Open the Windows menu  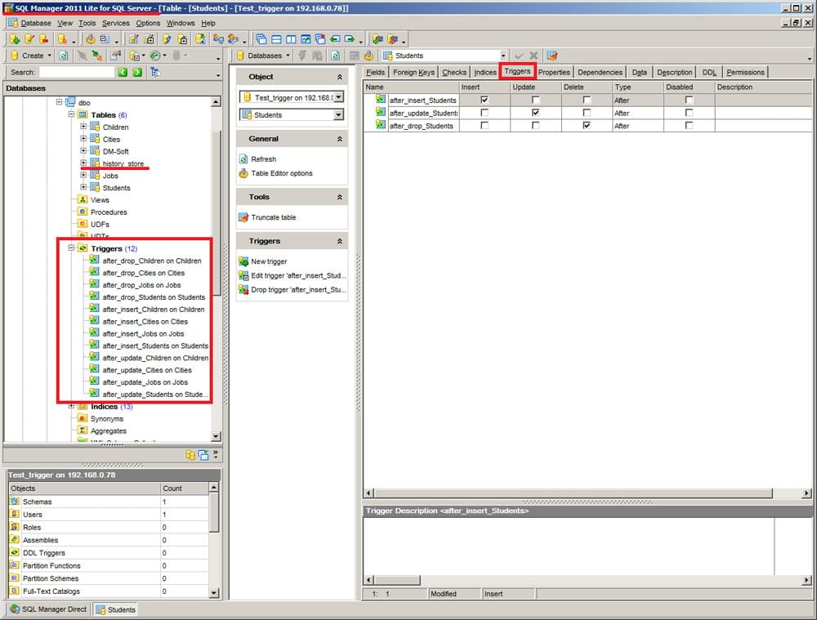click(x=181, y=23)
